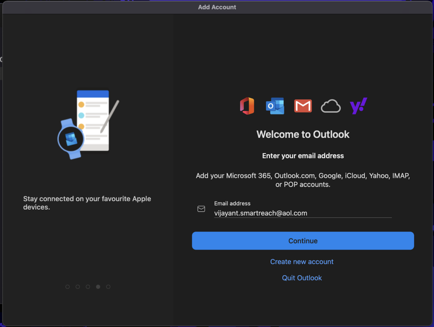434x327 pixels.
Task: Select the Microsoft 365 provider icon
Action: click(x=247, y=106)
